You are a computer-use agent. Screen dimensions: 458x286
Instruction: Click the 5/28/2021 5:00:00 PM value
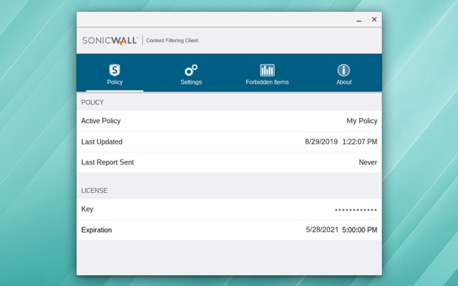[341, 230]
